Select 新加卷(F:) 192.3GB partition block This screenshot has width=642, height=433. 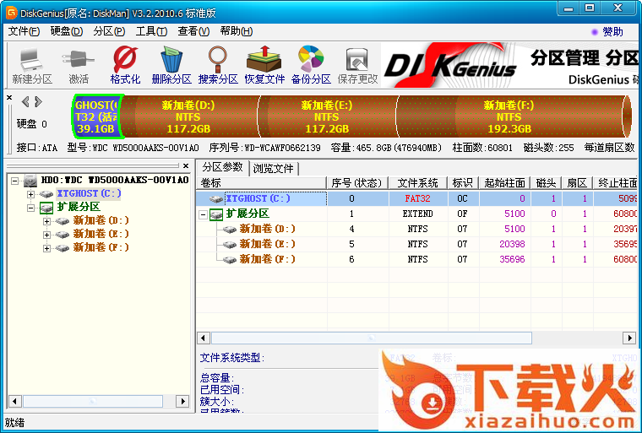(x=509, y=116)
